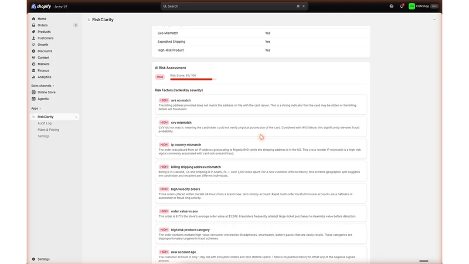Pin RiskClarity app in sidebar

tap(76, 117)
